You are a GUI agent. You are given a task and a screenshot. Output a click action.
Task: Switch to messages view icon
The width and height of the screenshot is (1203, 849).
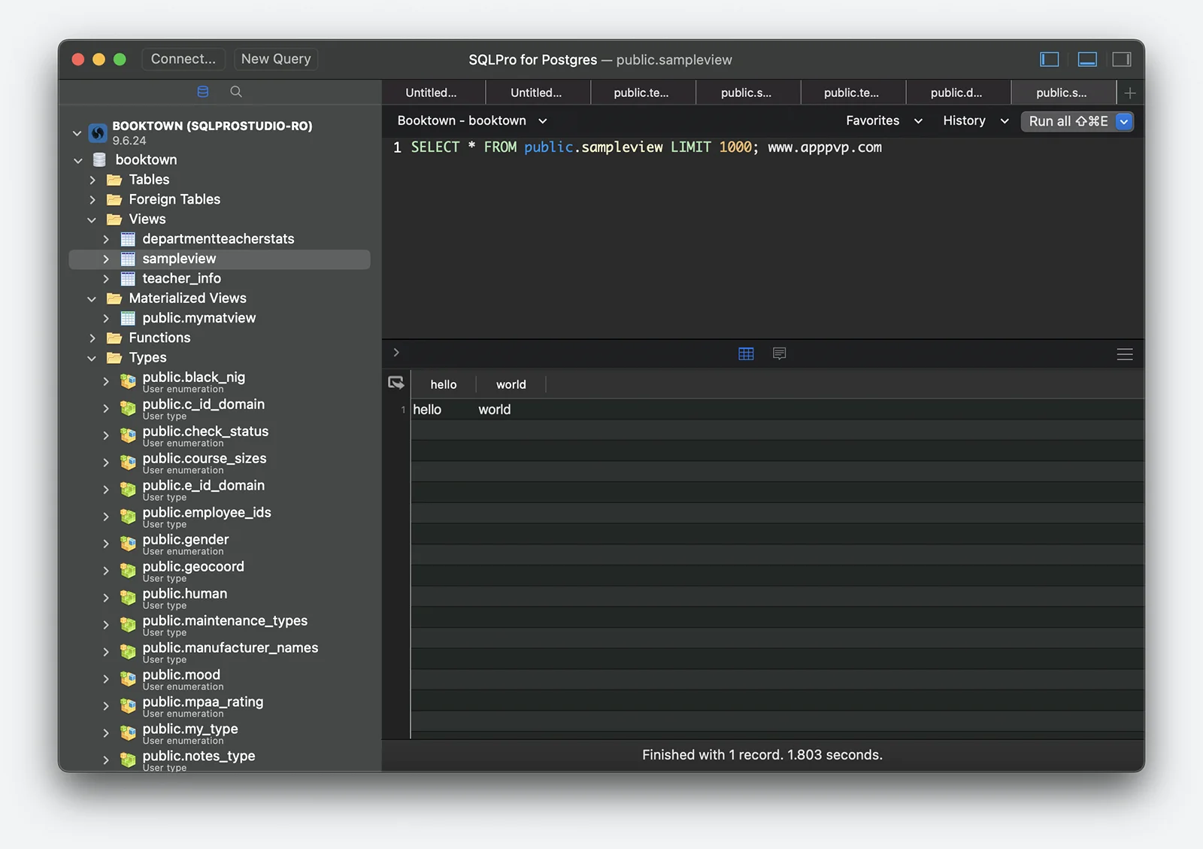780,353
